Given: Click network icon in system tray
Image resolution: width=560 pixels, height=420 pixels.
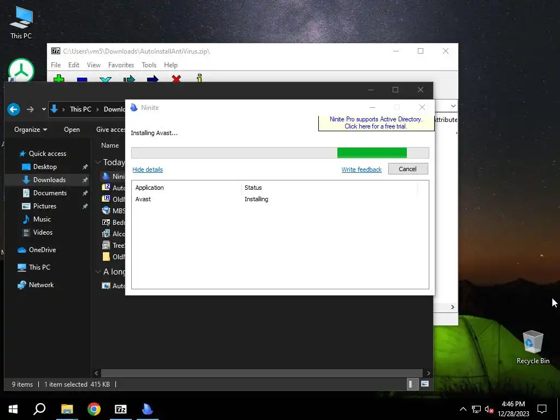Looking at the screenshot, I should tap(476, 409).
